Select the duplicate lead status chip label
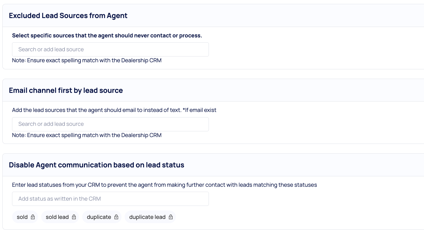 tap(147, 217)
